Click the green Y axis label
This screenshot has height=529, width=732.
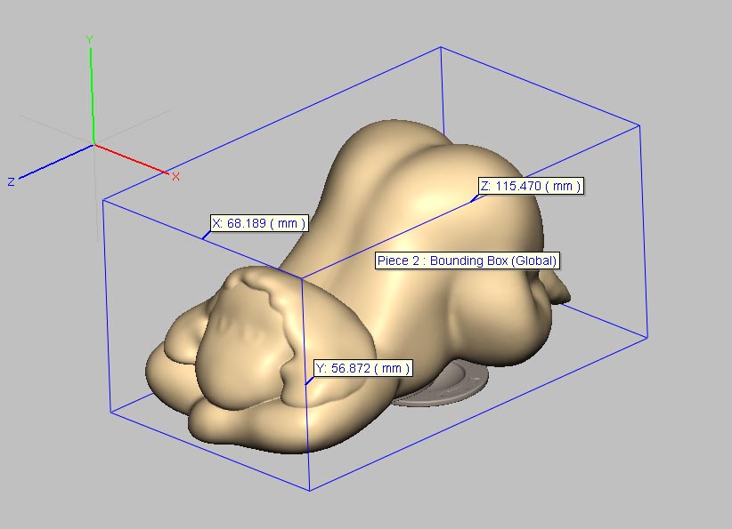tap(89, 40)
